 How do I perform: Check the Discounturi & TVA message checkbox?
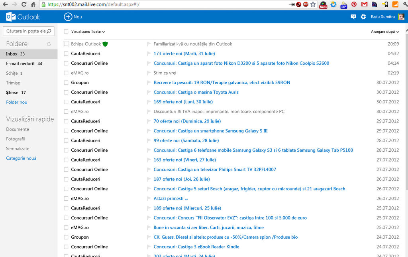tap(66, 112)
